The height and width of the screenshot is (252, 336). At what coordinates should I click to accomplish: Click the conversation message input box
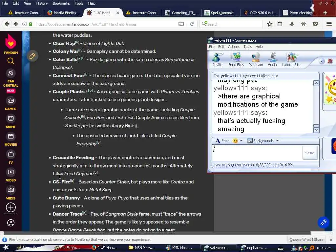point(257,152)
